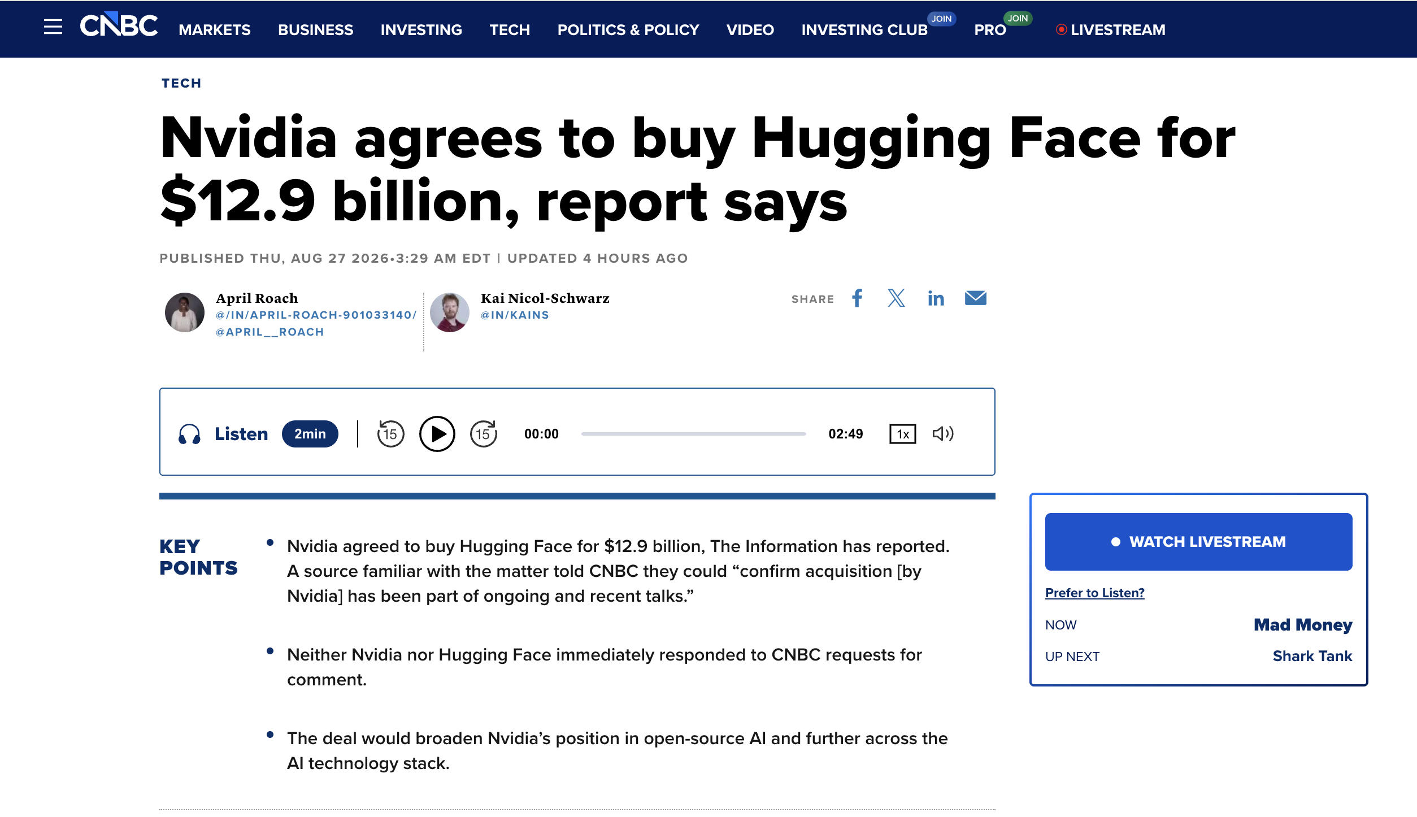Go to CNBC home logo
Image resolution: width=1417 pixels, height=817 pixels.
119,25
